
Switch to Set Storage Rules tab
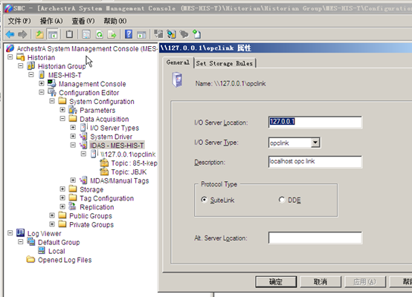pos(225,64)
